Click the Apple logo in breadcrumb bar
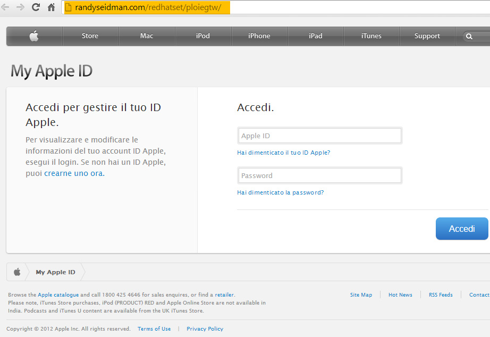 tap(17, 272)
